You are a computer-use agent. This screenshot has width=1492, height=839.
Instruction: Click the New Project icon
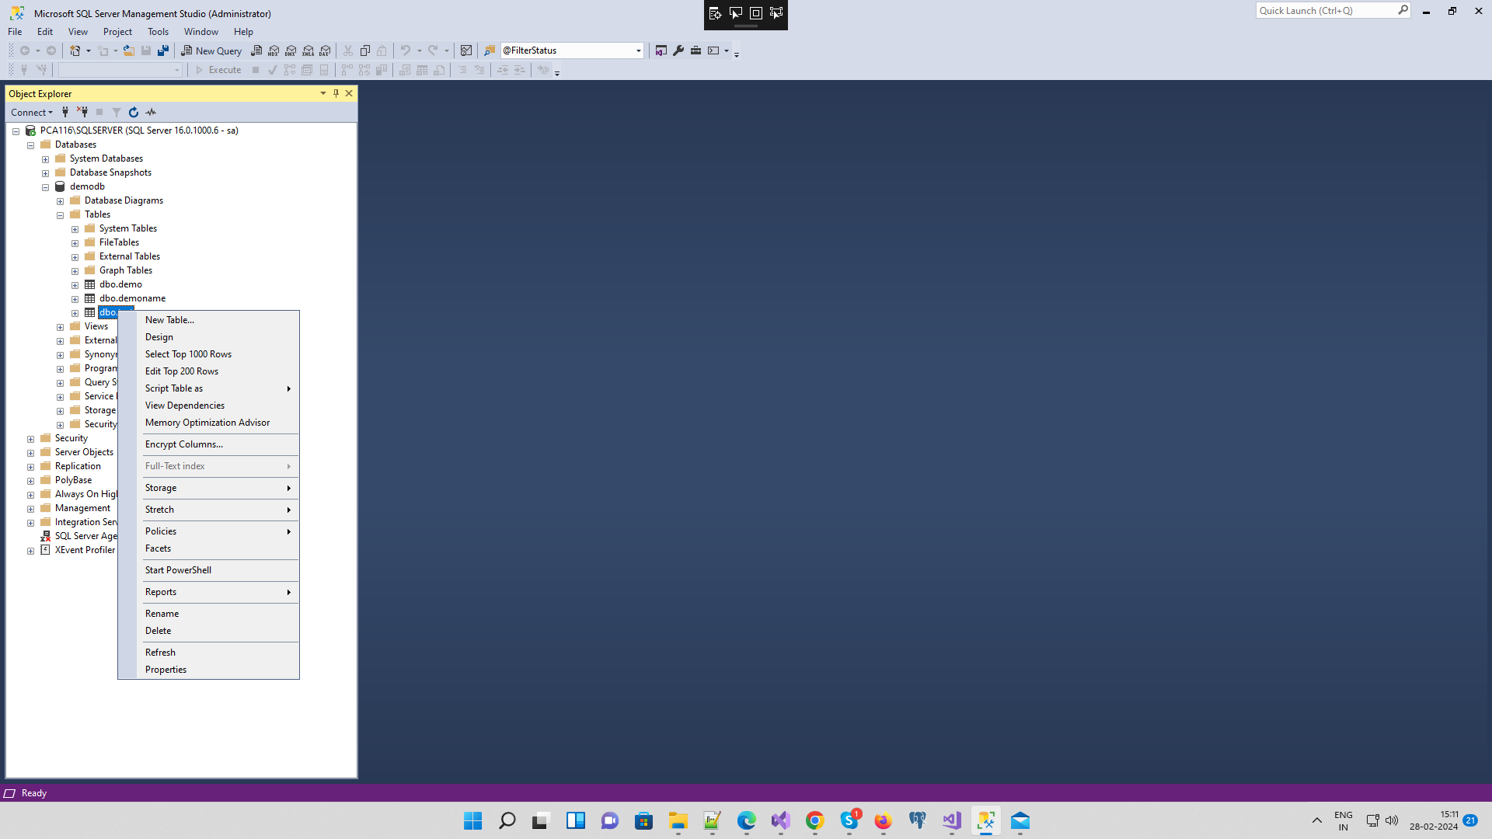[x=75, y=50]
